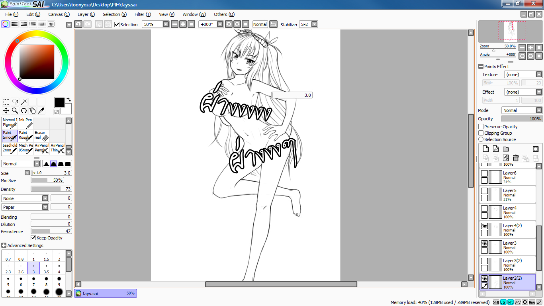Enable Preserve Opacity checkbox
544x306 pixels.
tap(481, 127)
